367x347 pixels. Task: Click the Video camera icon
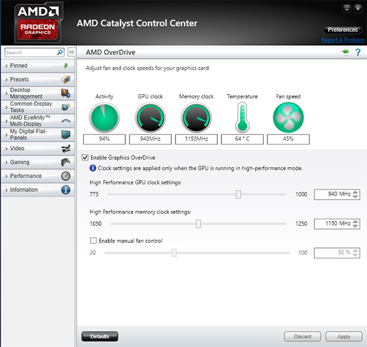pos(66,148)
